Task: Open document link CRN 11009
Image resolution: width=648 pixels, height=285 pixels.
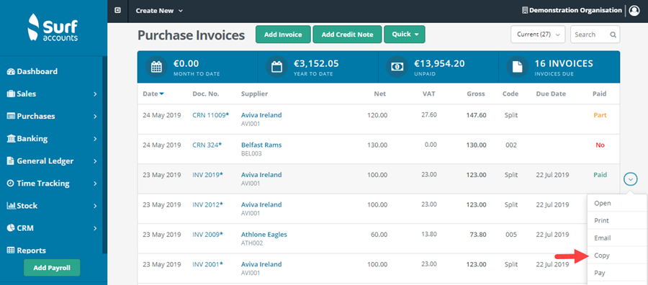Action: point(210,115)
